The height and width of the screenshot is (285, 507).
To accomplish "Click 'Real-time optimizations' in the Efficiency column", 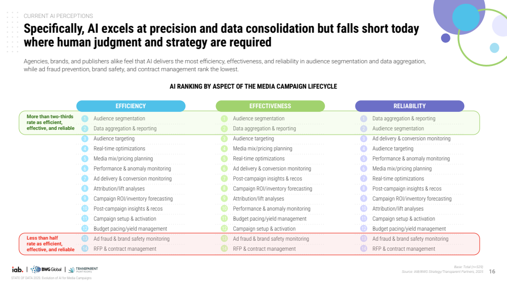I will click(x=119, y=149).
